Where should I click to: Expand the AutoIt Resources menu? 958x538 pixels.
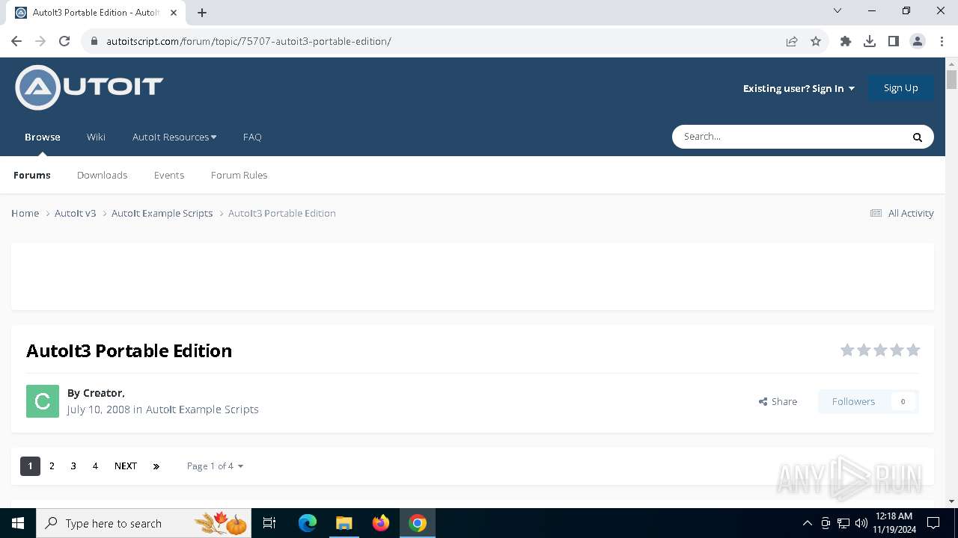pos(174,137)
